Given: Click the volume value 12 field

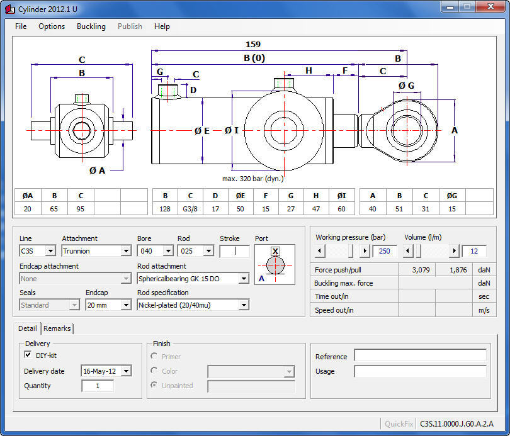Looking at the screenshot, I should 474,251.
